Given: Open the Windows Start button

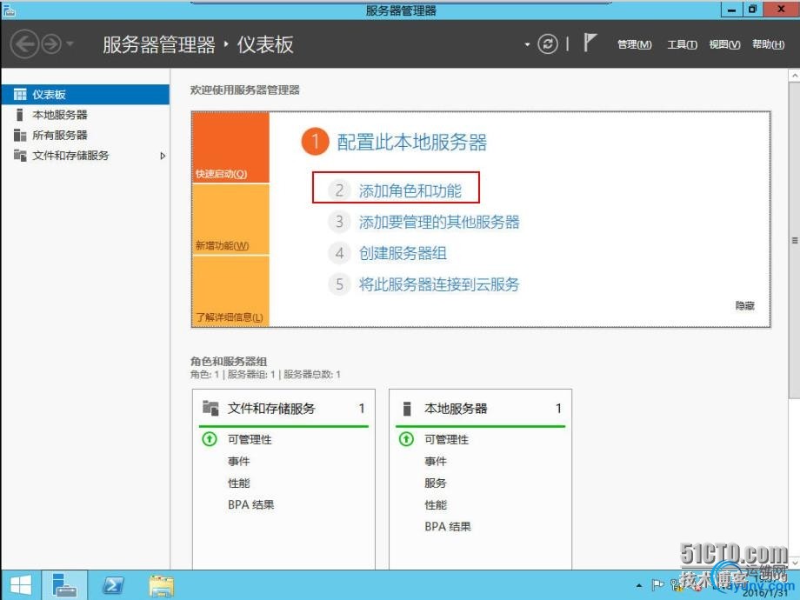Looking at the screenshot, I should click(20, 585).
